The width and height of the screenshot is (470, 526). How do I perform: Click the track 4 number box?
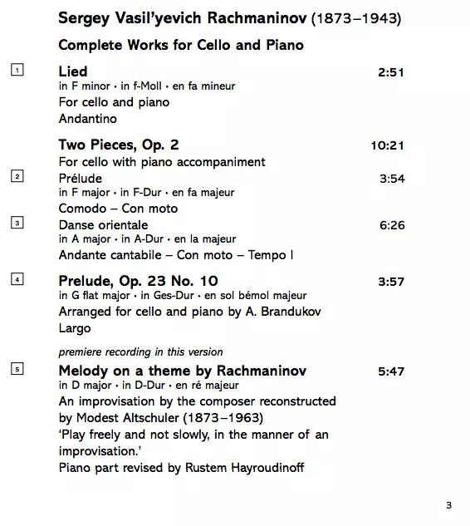point(17,279)
